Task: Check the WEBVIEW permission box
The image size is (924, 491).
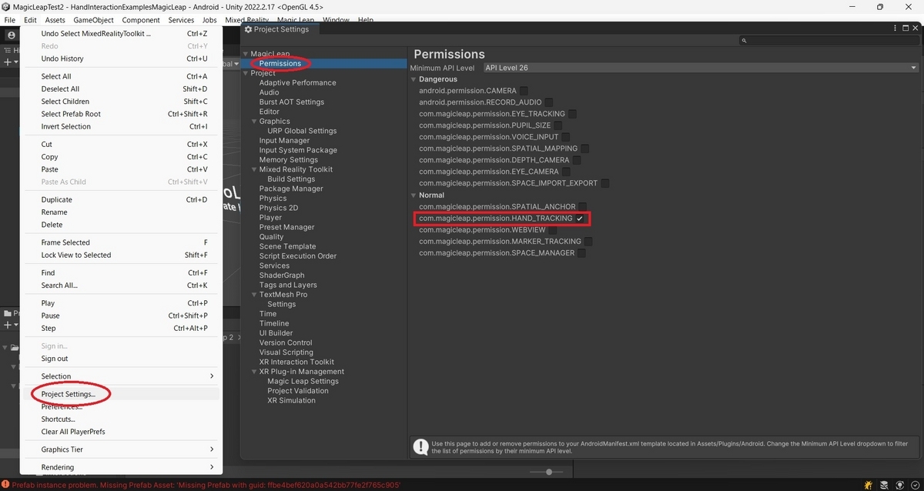Action: pyautogui.click(x=553, y=230)
